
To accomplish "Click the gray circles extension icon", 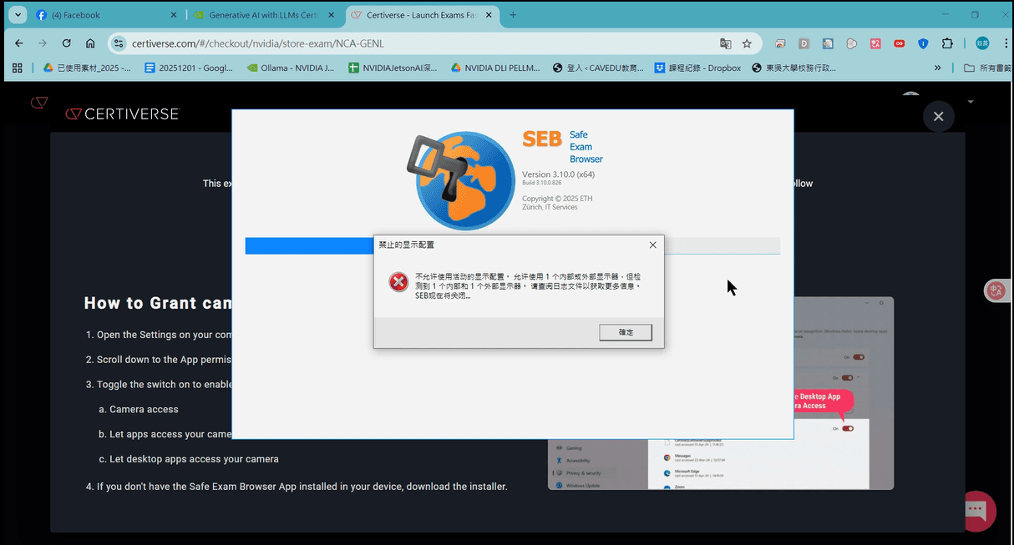I will coord(852,43).
